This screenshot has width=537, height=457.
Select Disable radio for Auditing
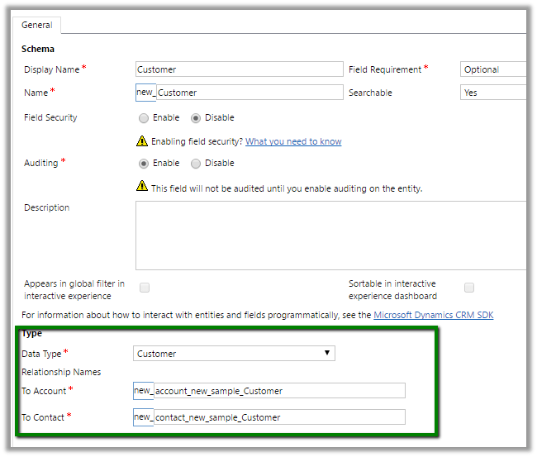tap(196, 164)
